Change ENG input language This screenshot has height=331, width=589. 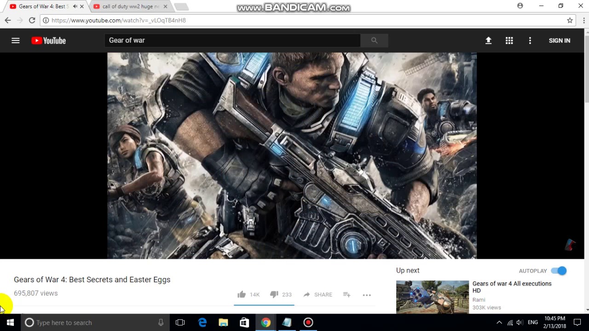(533, 323)
